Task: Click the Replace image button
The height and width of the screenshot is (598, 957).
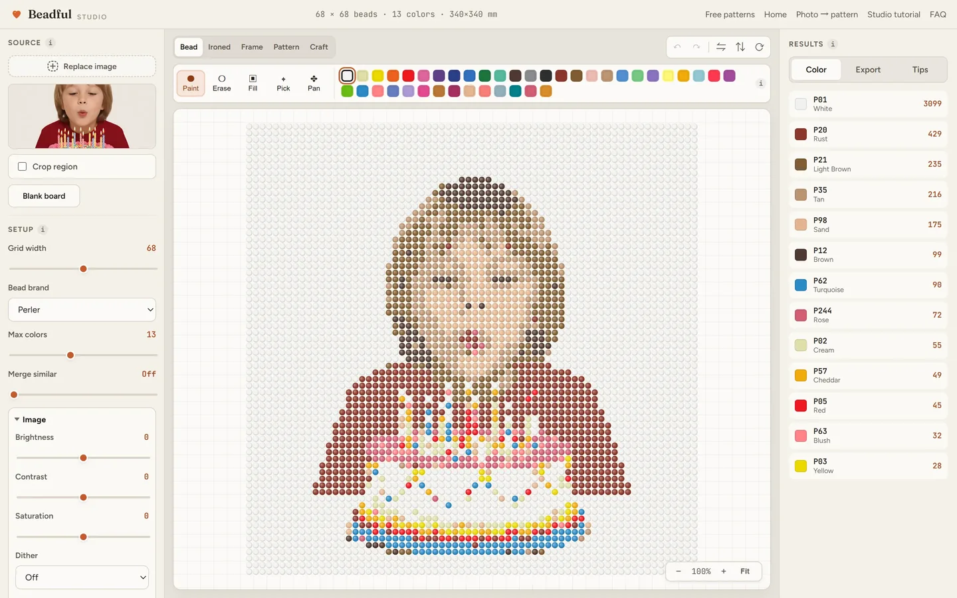Action: (x=82, y=66)
